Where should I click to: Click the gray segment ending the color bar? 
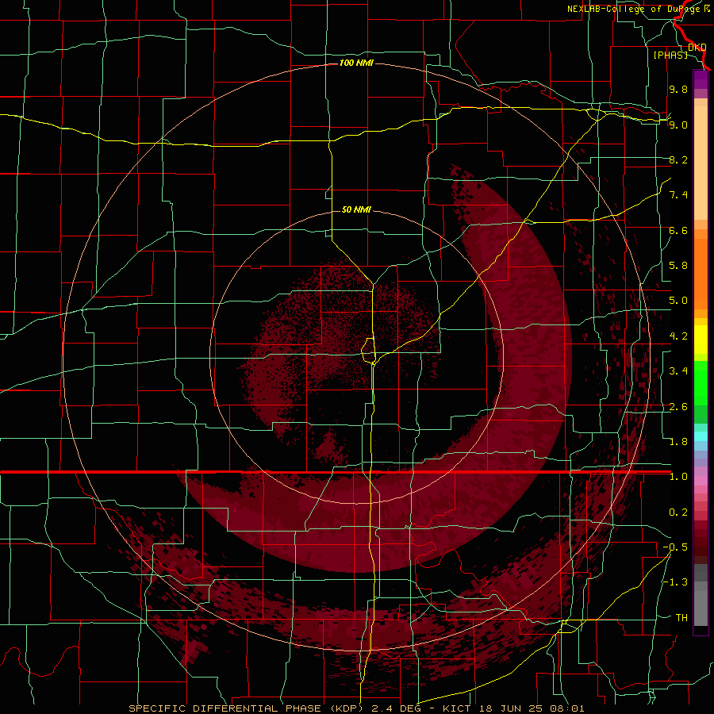tap(701, 595)
